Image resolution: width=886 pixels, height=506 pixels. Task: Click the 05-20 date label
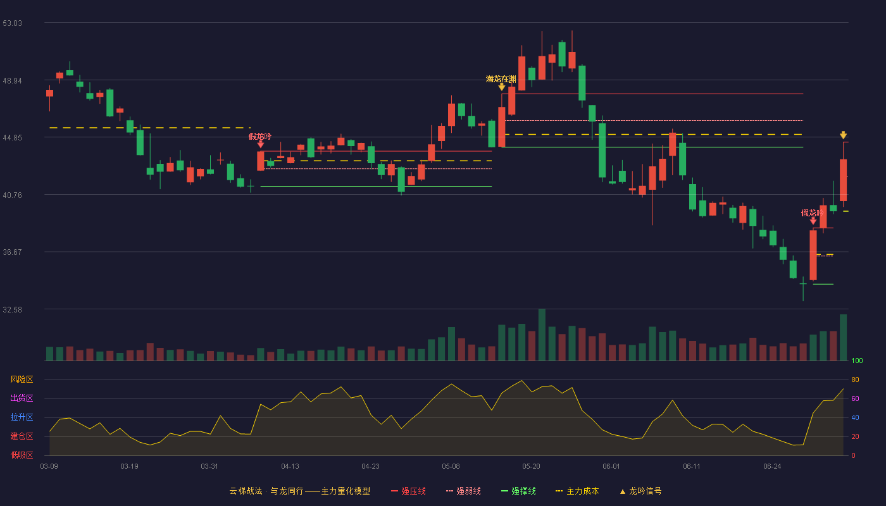pyautogui.click(x=531, y=466)
